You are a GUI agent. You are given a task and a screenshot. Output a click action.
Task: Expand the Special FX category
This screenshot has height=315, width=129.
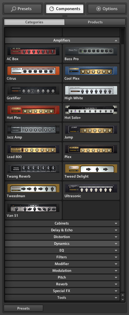click(x=62, y=291)
